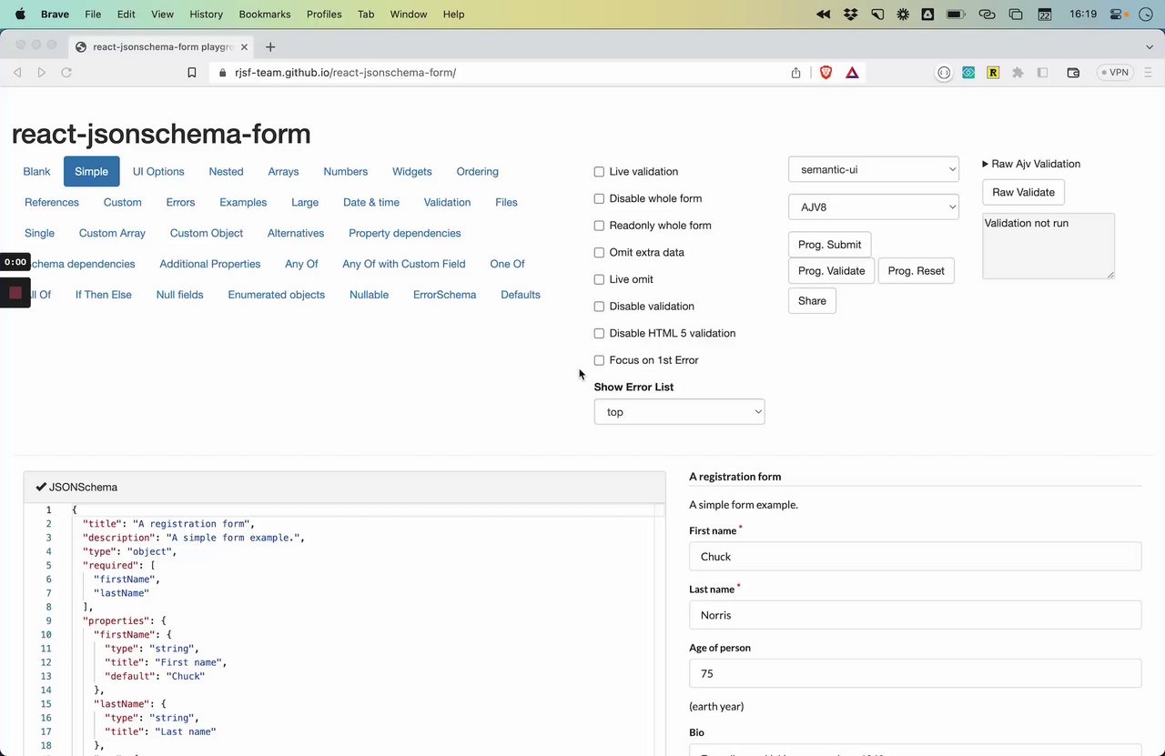Click the Share button
Screen dimensions: 1165x756
(812, 300)
